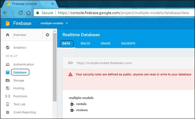Click the browser forward arrow
The image size is (195, 119).
13,13
